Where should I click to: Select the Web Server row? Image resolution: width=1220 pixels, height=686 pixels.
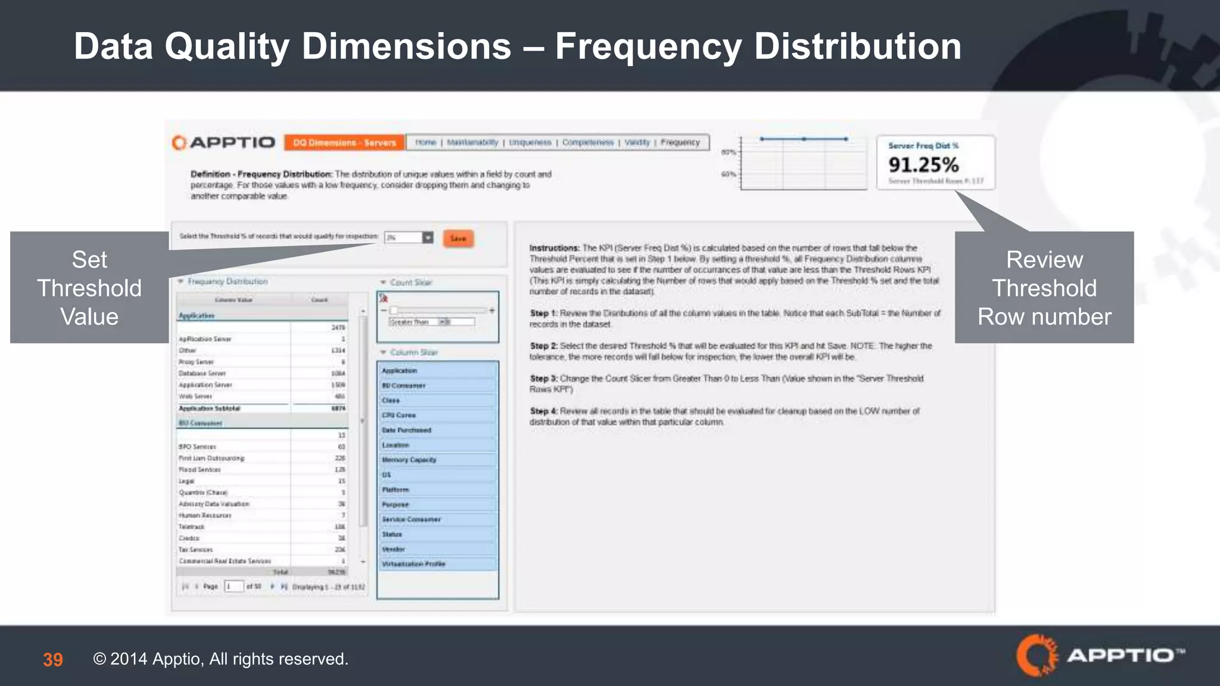(x=262, y=397)
